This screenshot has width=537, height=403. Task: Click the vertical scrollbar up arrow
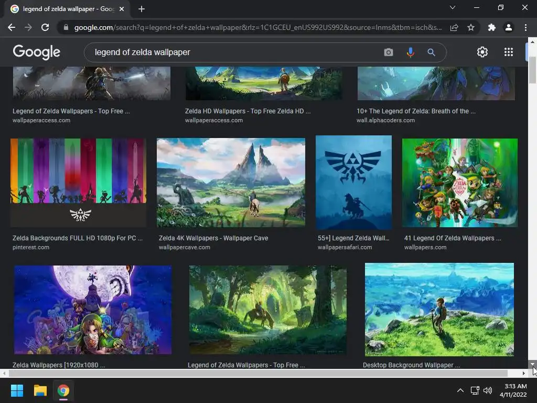(532, 42)
